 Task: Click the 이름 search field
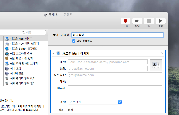click(23, 33)
